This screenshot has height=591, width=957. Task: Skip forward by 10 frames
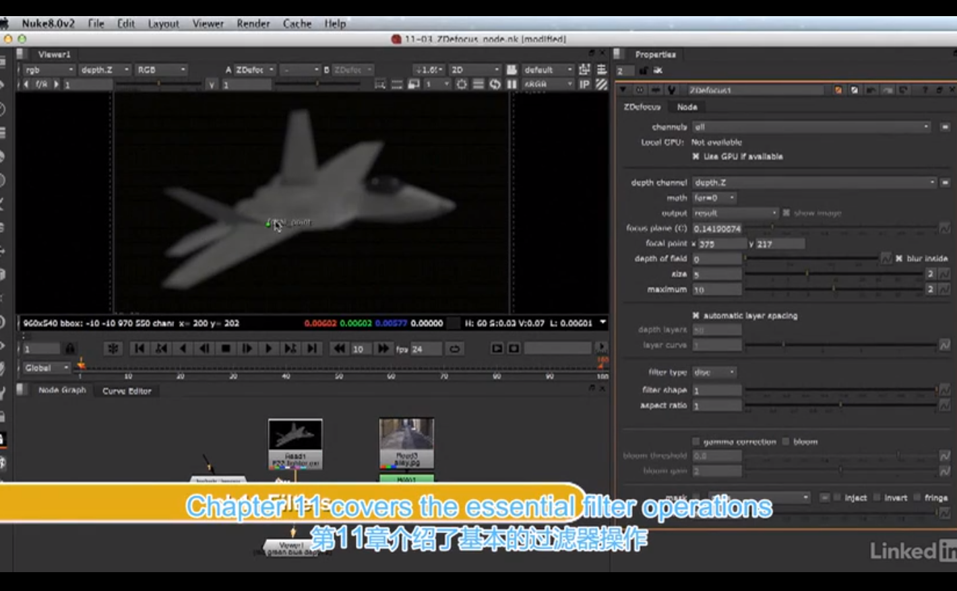[383, 349]
